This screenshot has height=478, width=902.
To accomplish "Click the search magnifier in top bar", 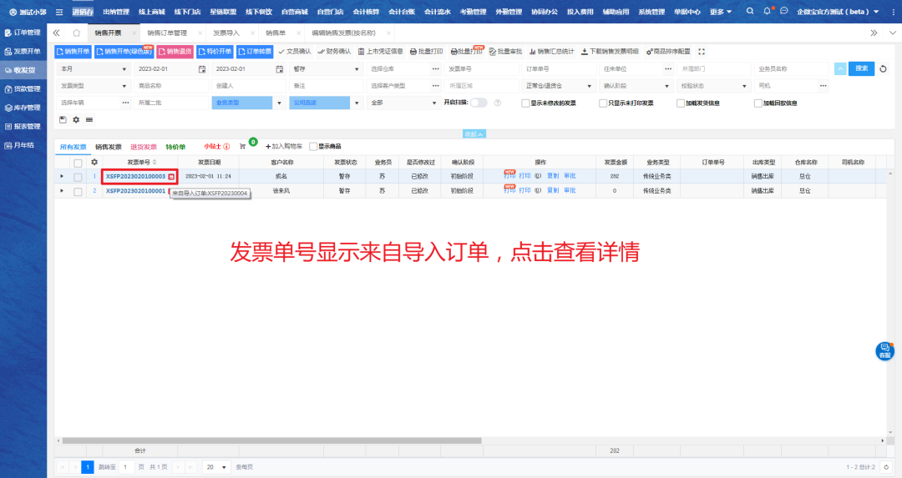I will [x=749, y=12].
